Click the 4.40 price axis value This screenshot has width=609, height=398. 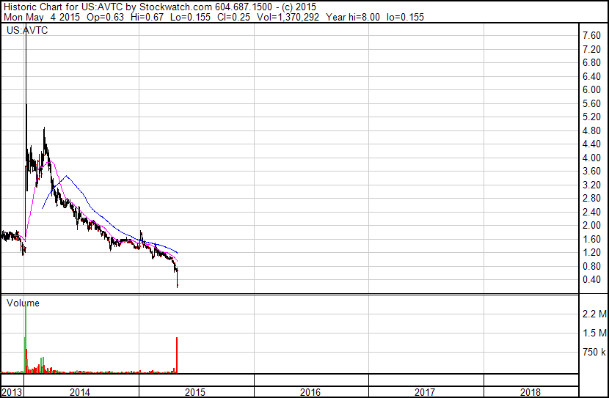point(591,144)
